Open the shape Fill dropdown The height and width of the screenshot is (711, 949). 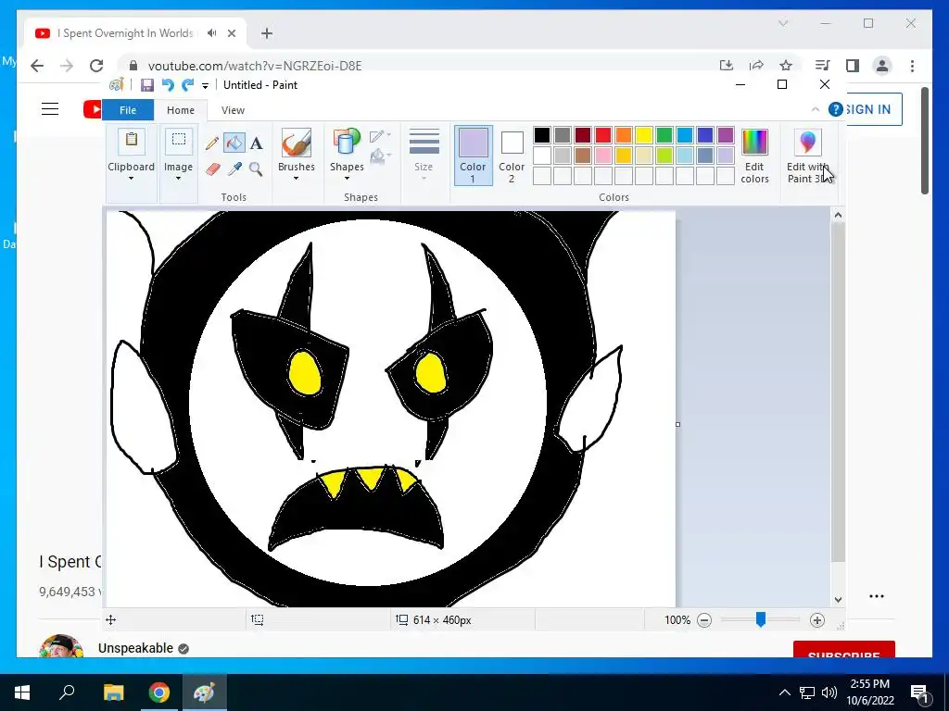(381, 156)
